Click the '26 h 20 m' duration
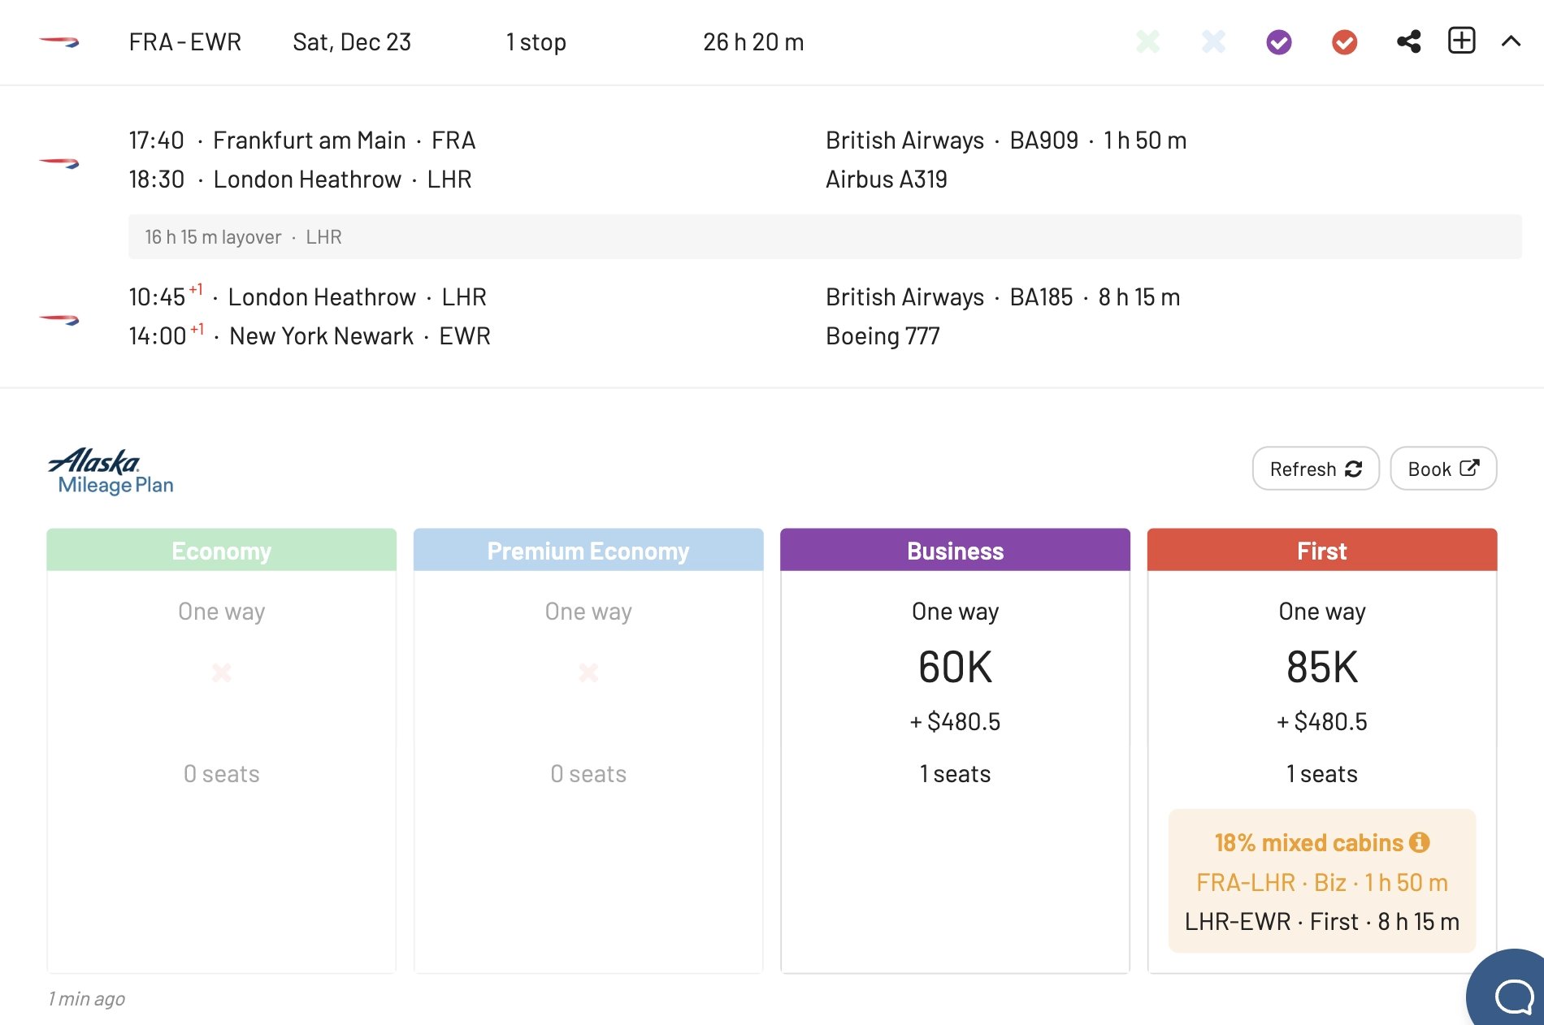The width and height of the screenshot is (1544, 1025). pyautogui.click(x=753, y=42)
